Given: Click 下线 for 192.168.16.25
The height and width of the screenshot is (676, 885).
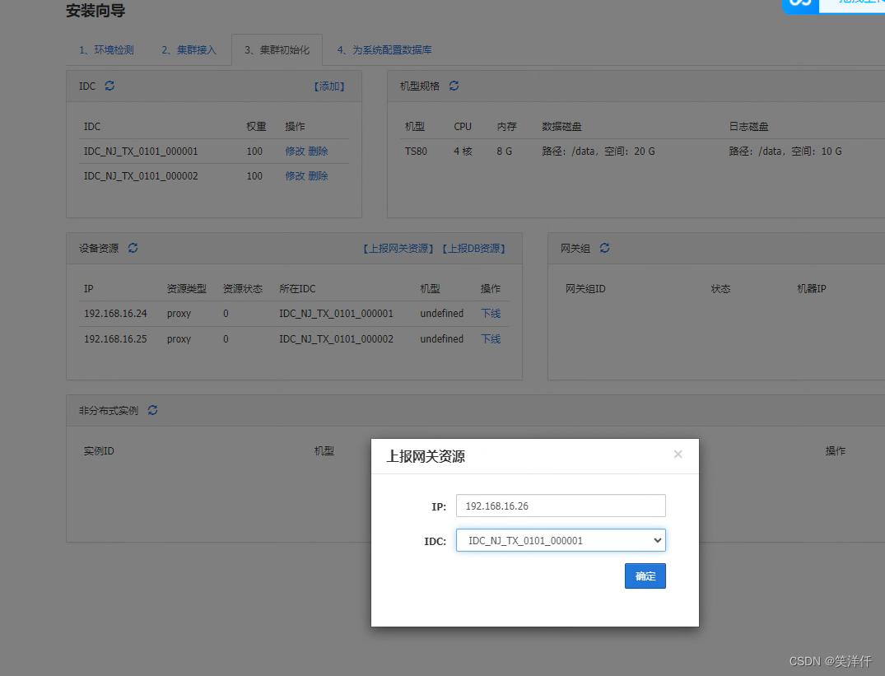Looking at the screenshot, I should (x=491, y=338).
